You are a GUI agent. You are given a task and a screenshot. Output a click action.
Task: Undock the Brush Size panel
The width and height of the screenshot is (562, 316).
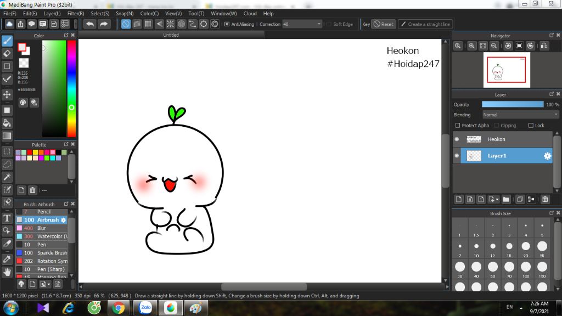(x=551, y=213)
